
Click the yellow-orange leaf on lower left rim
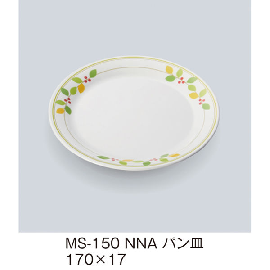(60, 111)
